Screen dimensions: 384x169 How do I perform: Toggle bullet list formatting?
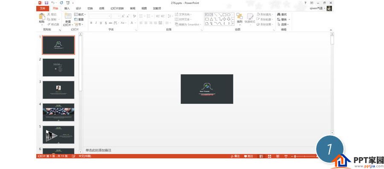[142, 16]
